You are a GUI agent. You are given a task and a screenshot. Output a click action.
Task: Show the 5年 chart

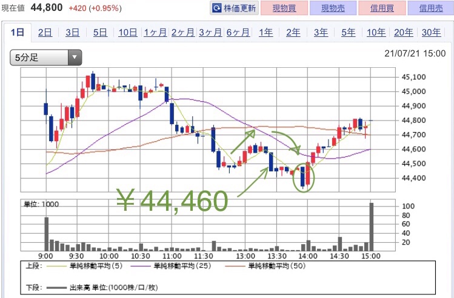point(349,32)
